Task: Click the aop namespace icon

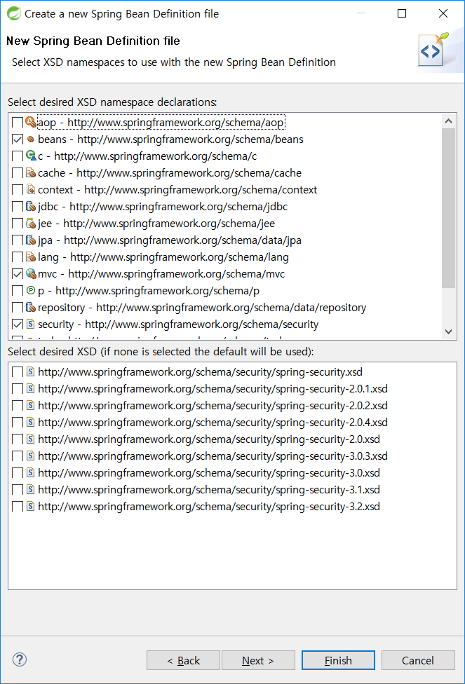Action: pyautogui.click(x=31, y=122)
